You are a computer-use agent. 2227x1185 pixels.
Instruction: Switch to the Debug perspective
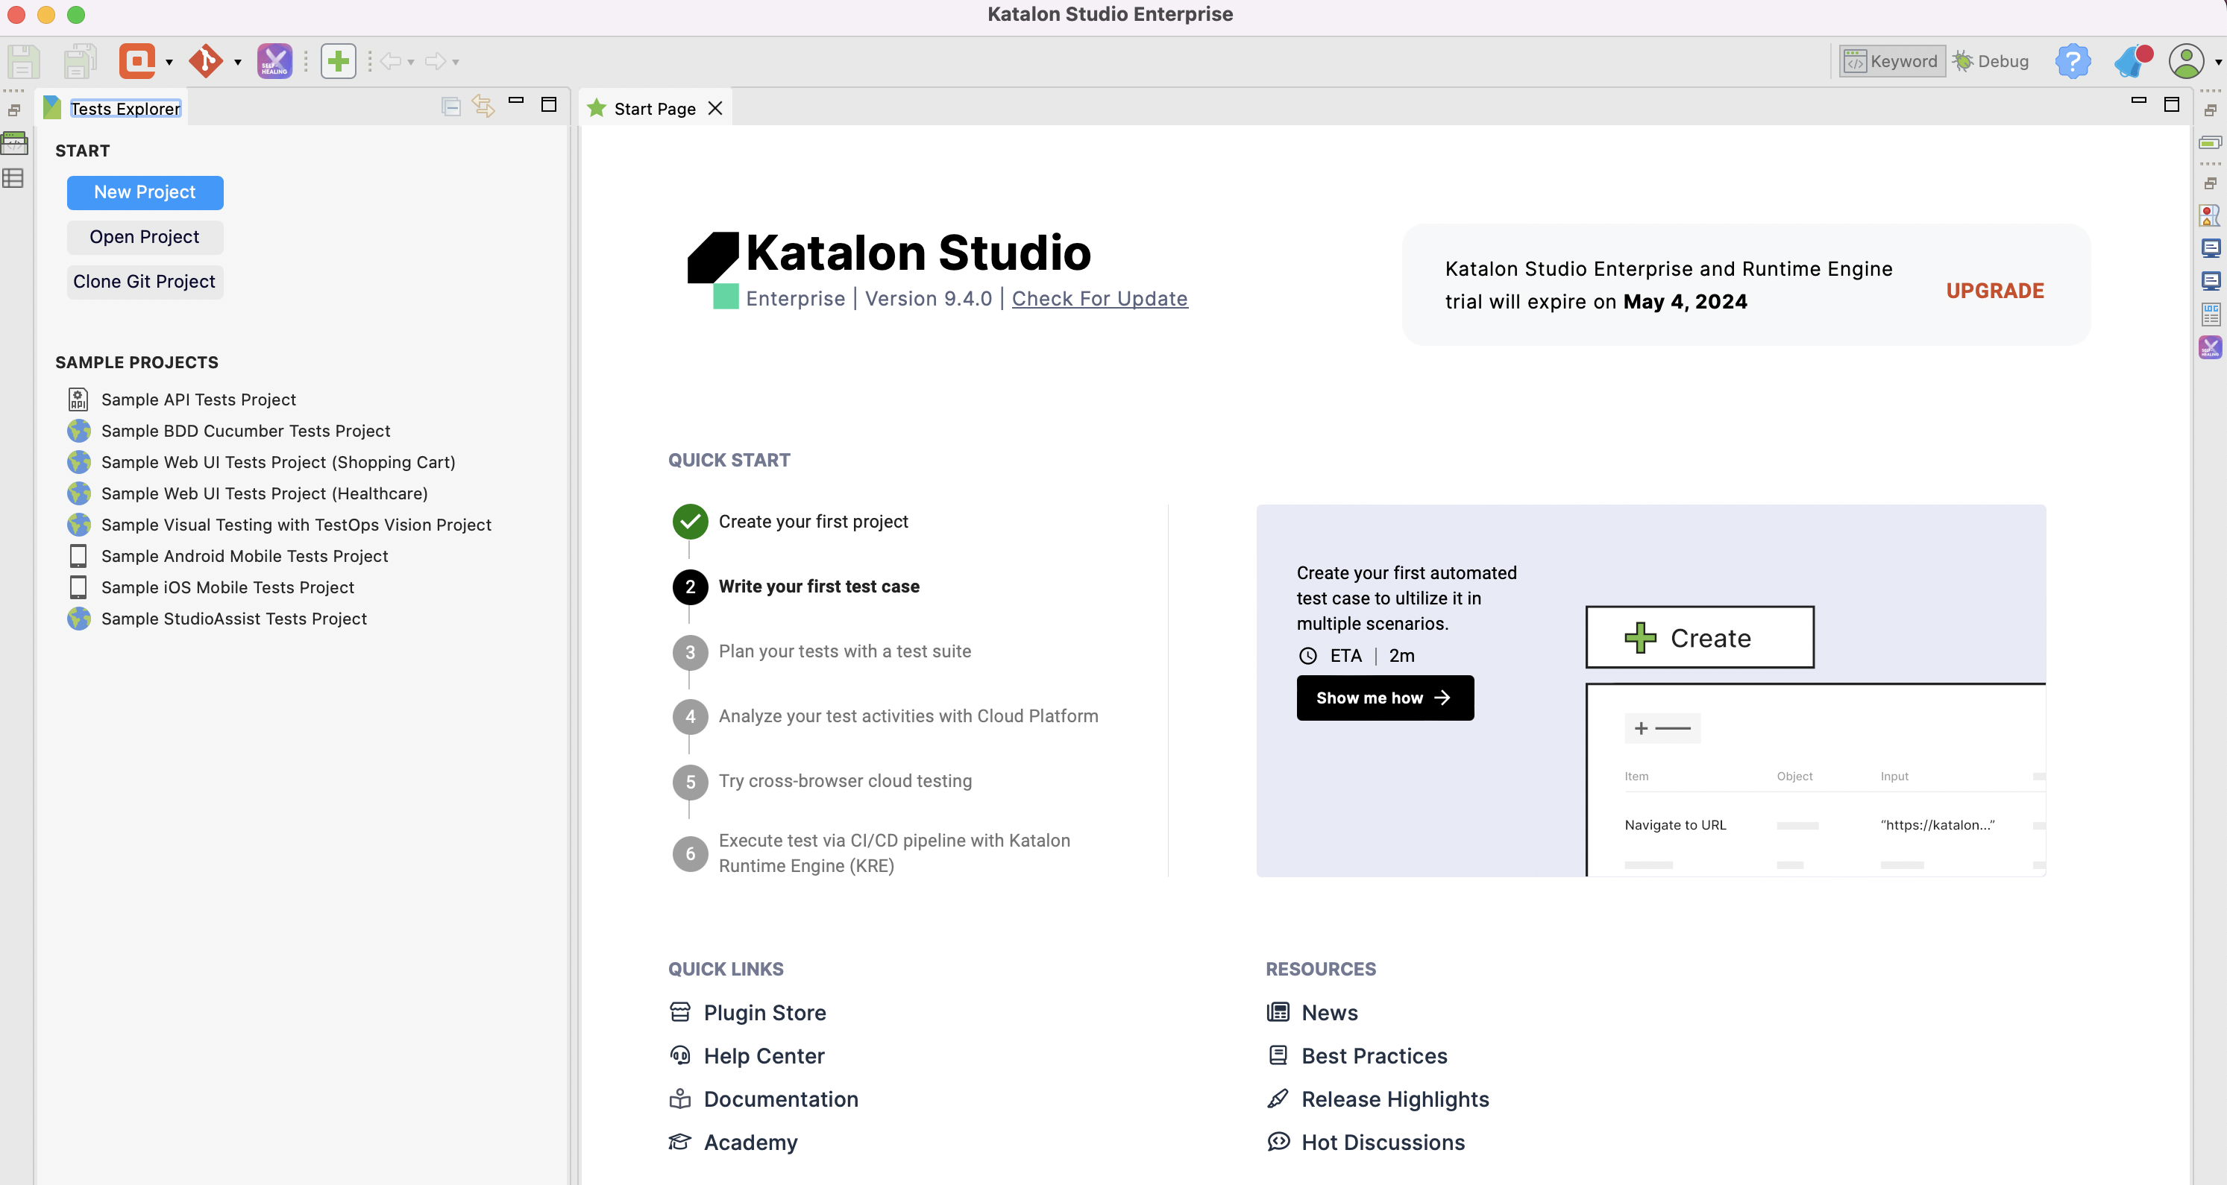[x=1991, y=61]
